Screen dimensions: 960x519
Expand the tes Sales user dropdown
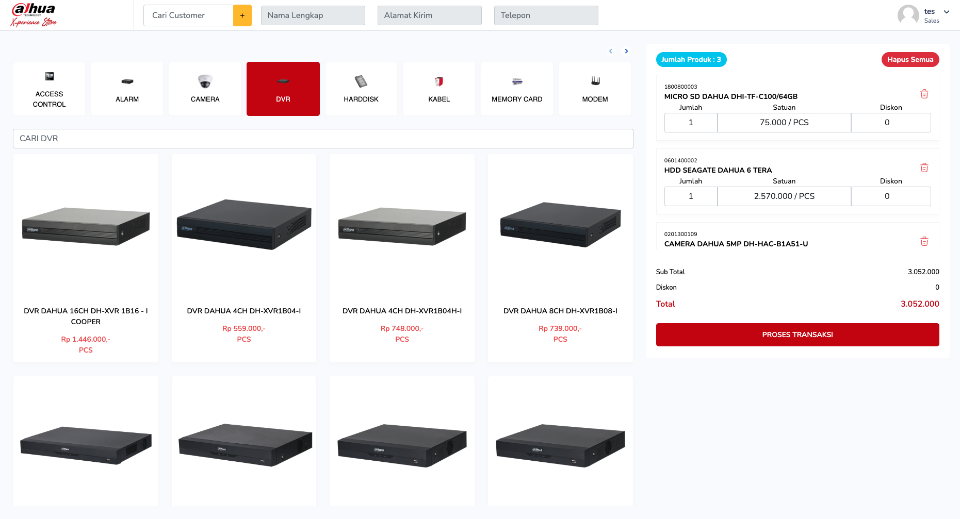947,12
